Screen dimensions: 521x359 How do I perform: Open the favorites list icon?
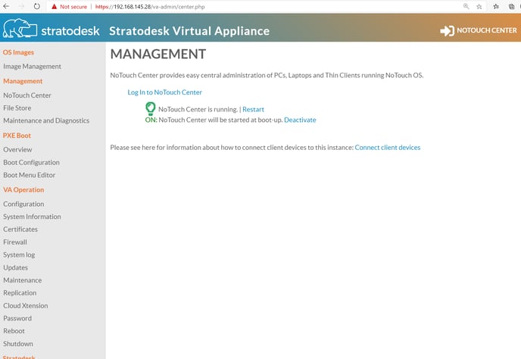coord(496,6)
